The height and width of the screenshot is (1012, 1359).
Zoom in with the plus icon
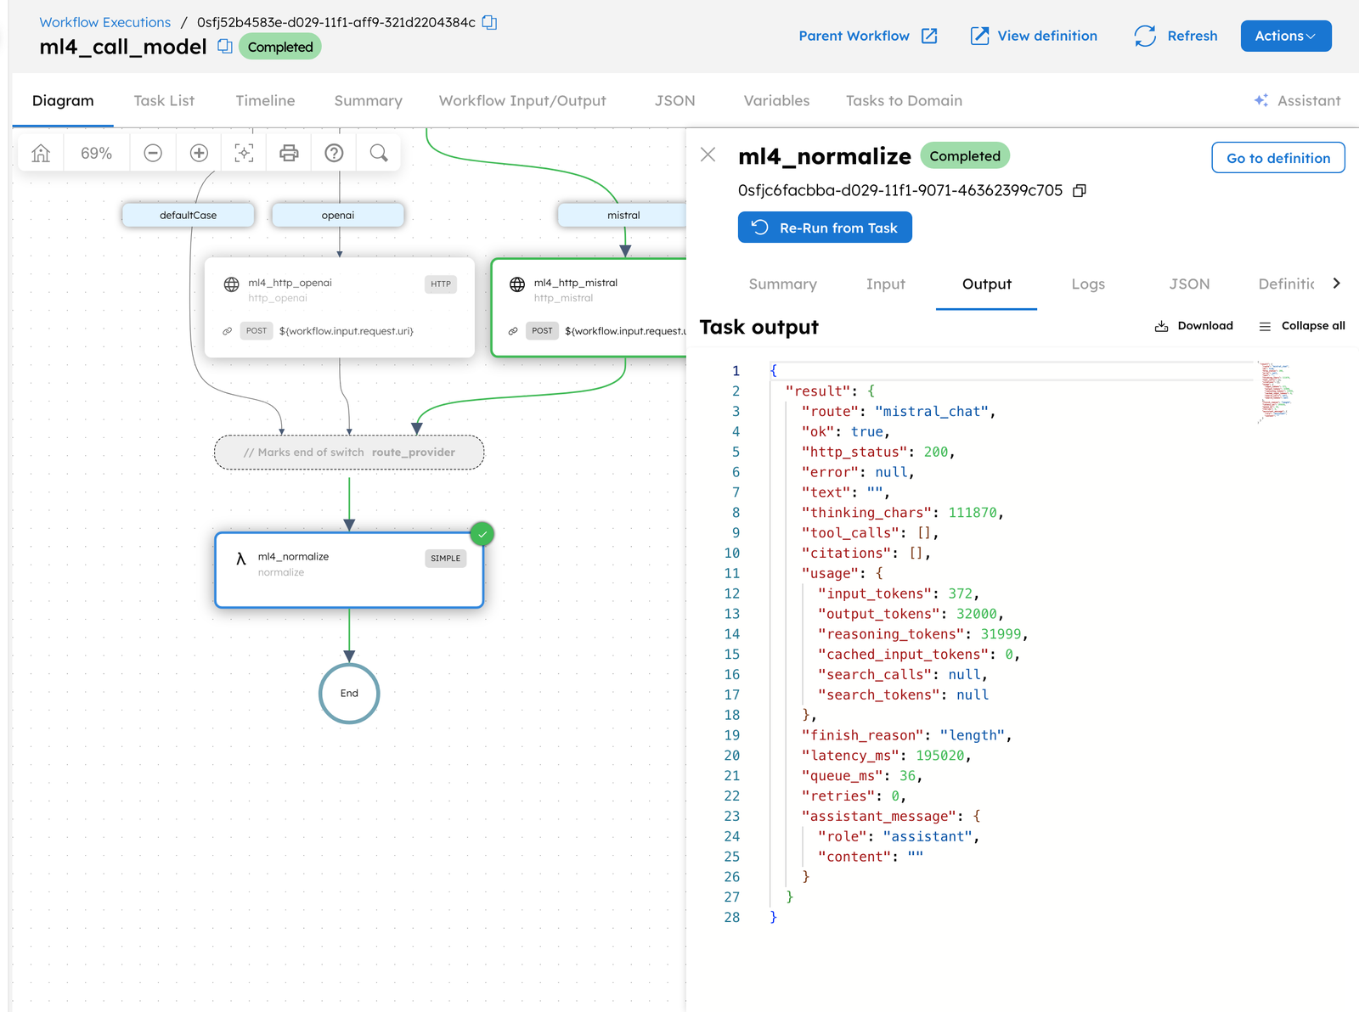coord(199,153)
